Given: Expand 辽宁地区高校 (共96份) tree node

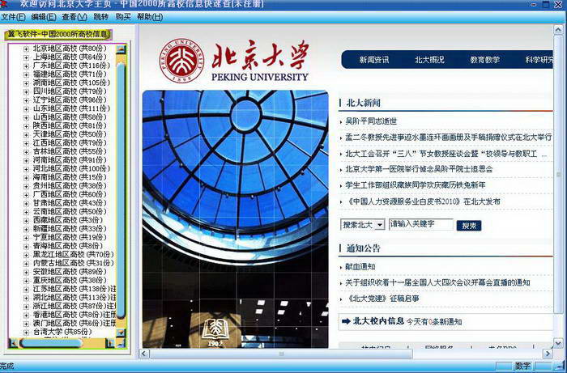Looking at the screenshot, I should click(x=26, y=100).
